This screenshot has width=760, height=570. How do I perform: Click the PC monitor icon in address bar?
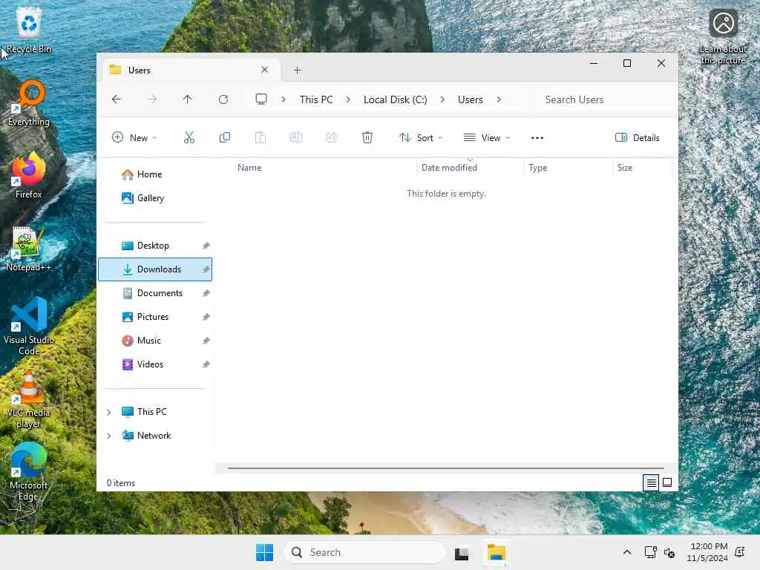point(261,99)
